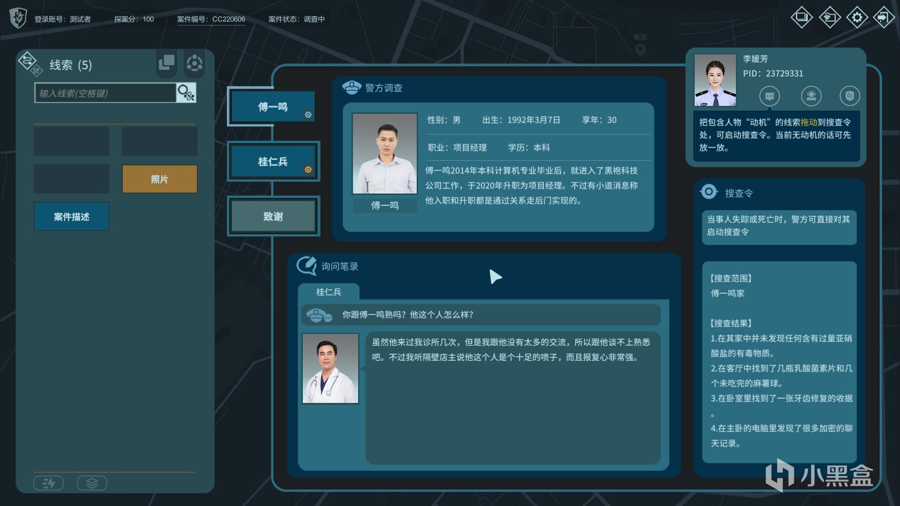Click the 案件描述 clue button

pos(72,216)
